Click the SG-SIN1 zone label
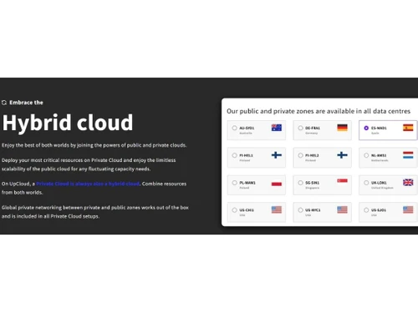 [312, 183]
